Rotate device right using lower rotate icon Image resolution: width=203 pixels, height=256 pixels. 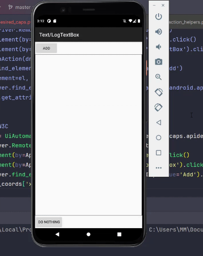(158, 107)
